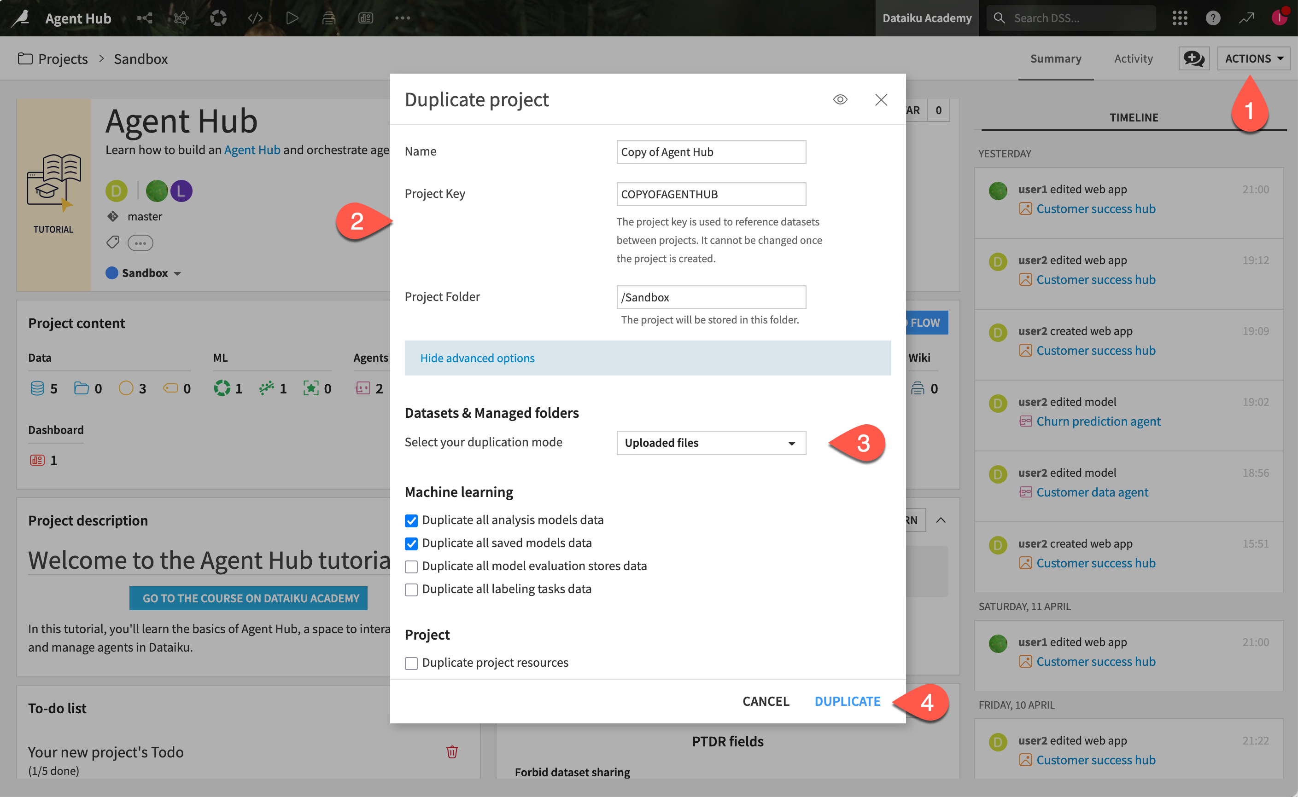Check Duplicate project resources
The image size is (1298, 797).
411,663
